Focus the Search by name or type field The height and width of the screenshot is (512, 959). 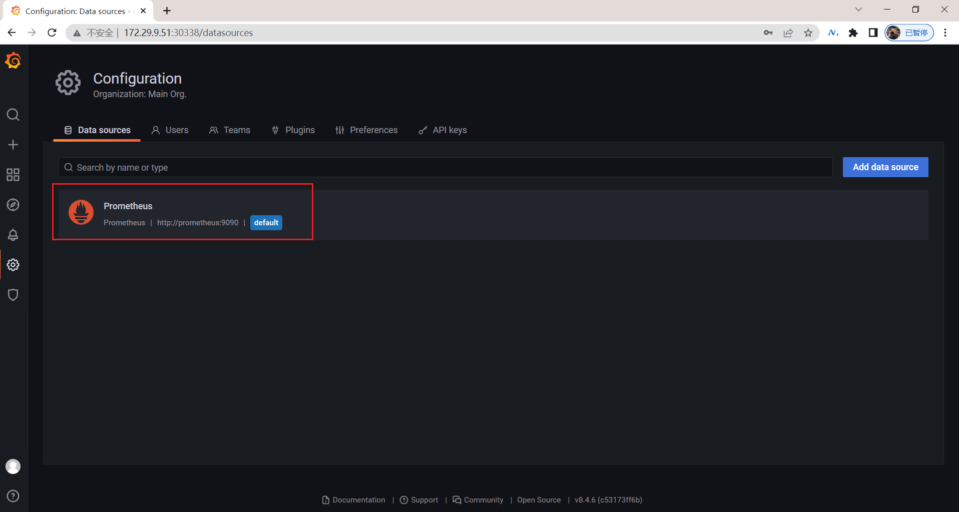pos(445,167)
